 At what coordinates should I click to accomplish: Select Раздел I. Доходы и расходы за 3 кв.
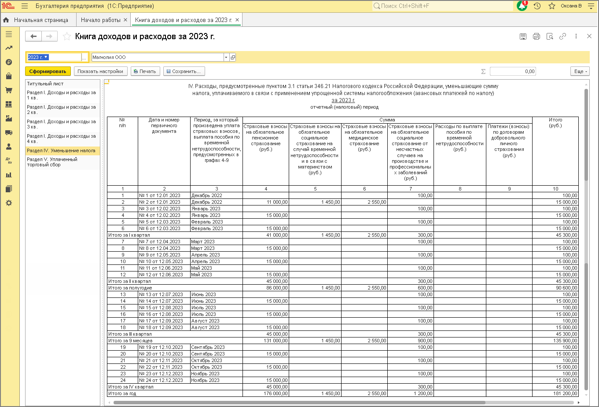63,124
